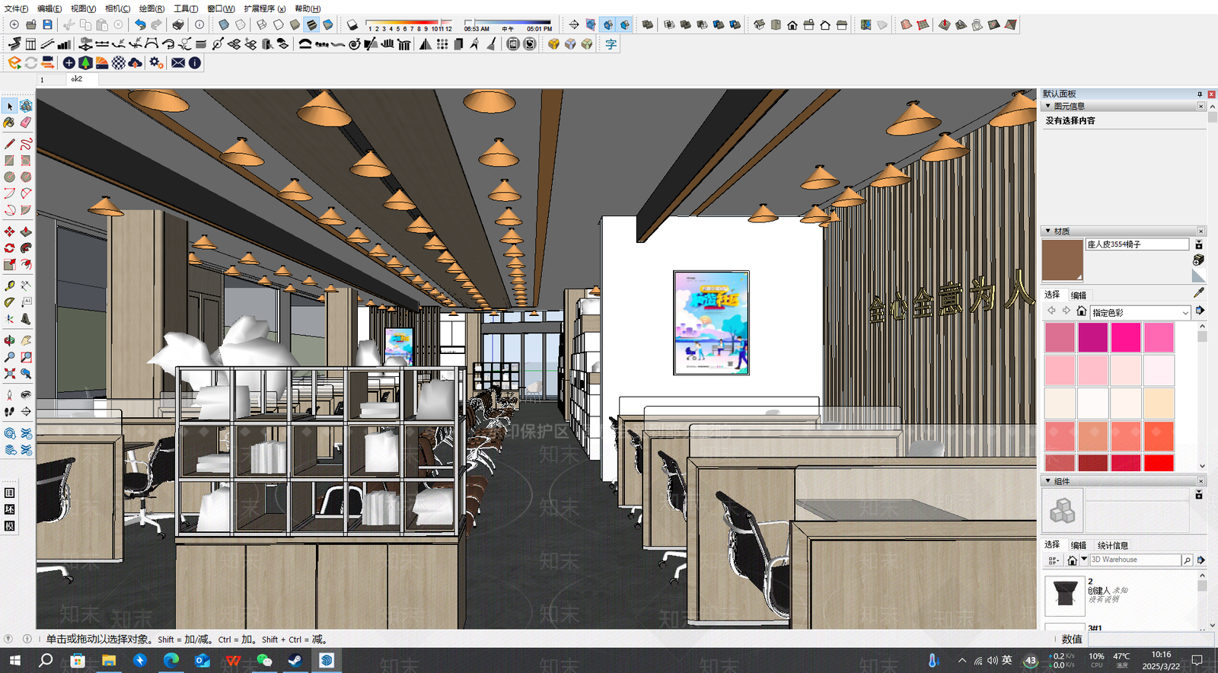Toggle Hidden Line face style
Screen dimensions: 1218x673
(x=279, y=24)
